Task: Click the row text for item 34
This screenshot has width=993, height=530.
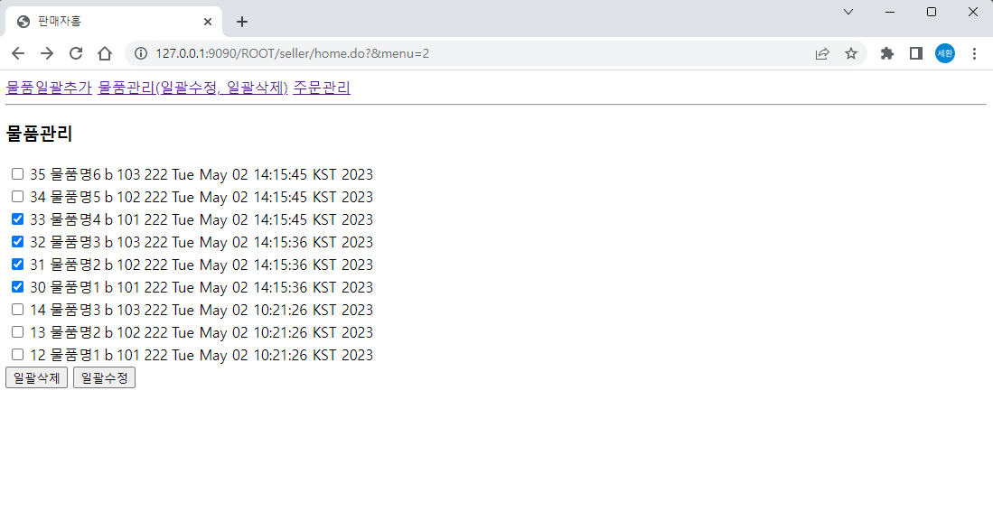Action: (x=201, y=198)
